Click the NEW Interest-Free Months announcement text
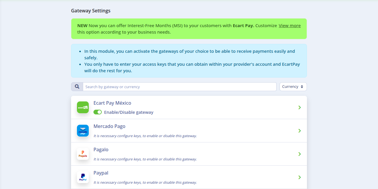 177,29
